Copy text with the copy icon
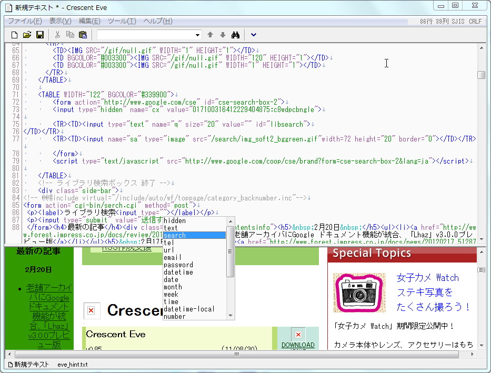Viewport: 491px width, 373px height. [72, 35]
